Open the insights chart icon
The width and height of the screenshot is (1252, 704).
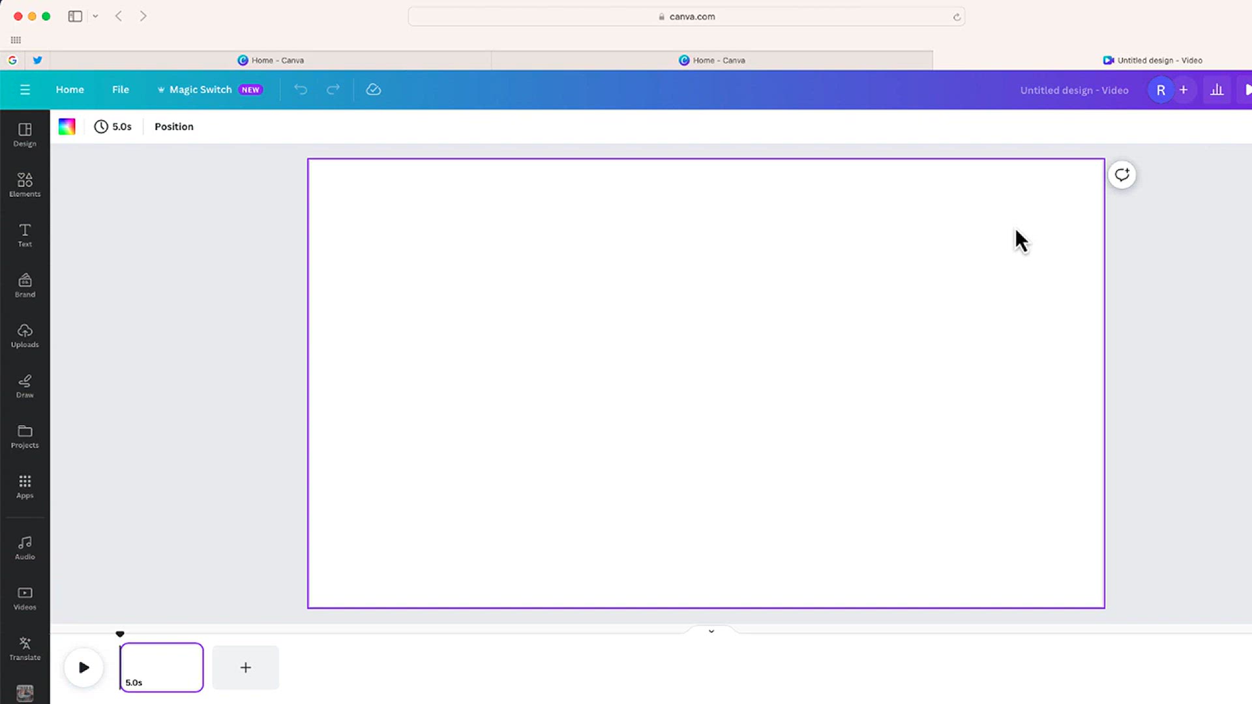(1217, 90)
